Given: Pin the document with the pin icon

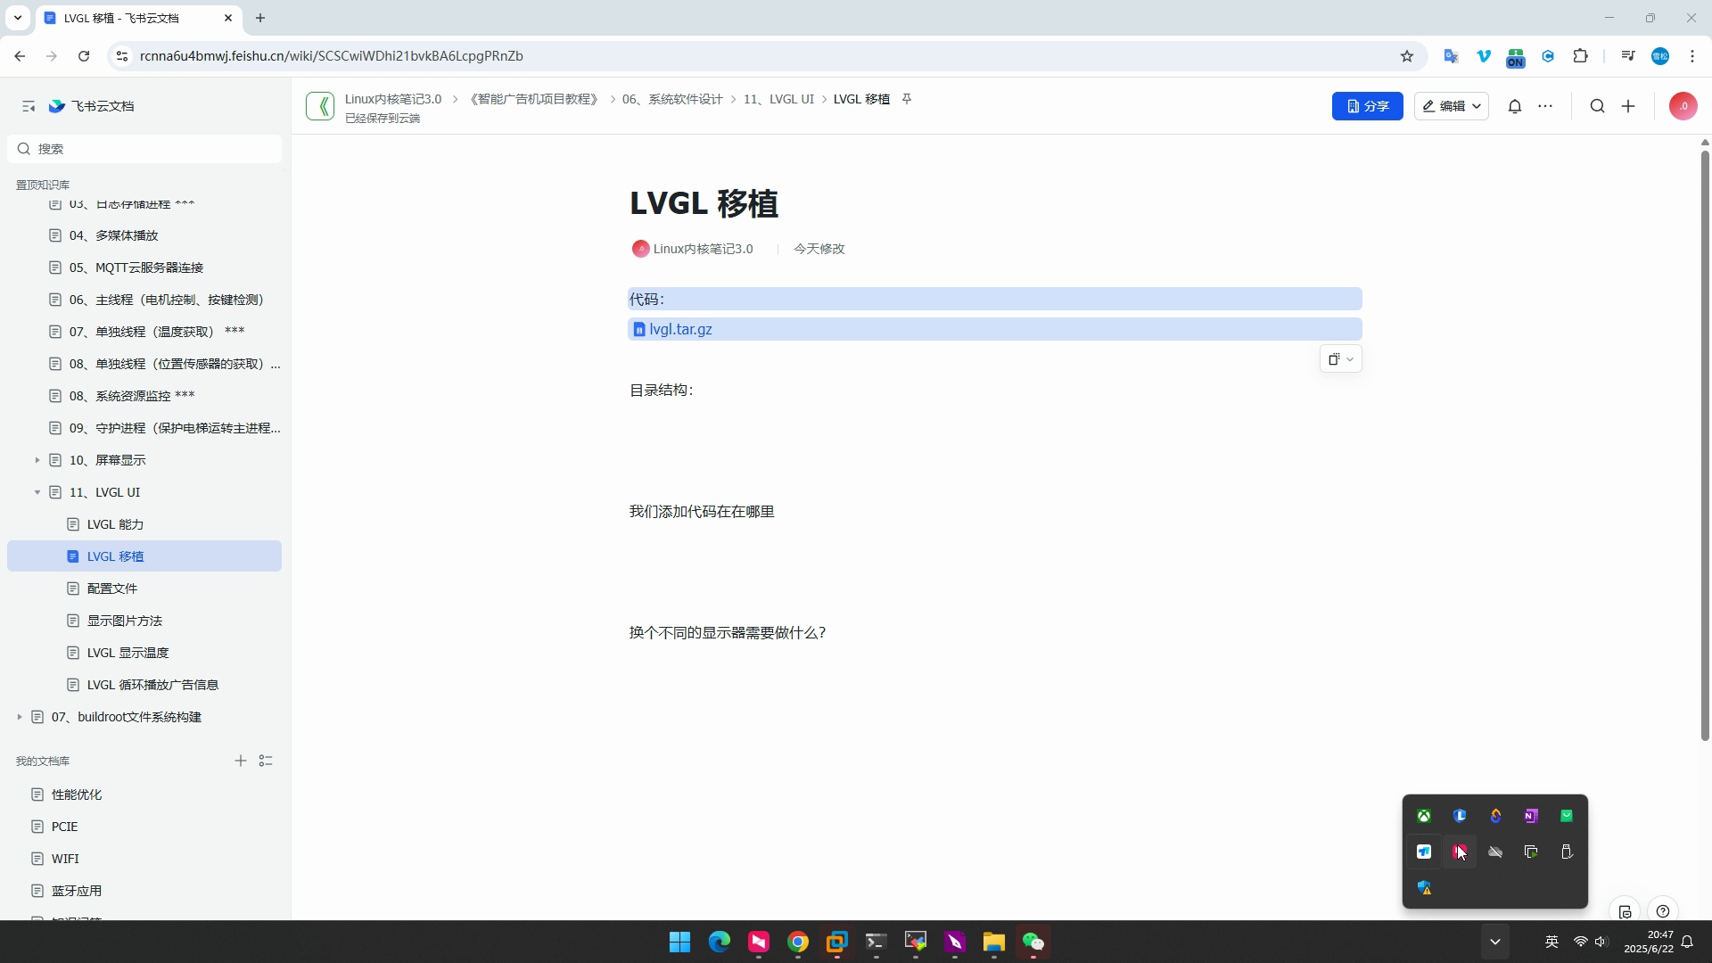Looking at the screenshot, I should click(907, 99).
